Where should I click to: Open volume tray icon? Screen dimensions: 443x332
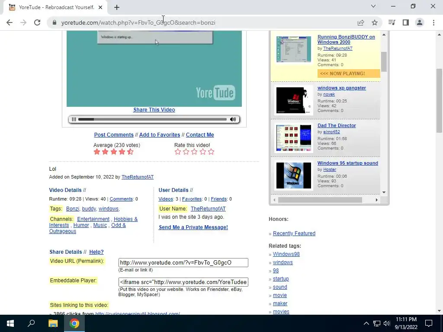pyautogui.click(x=387, y=323)
